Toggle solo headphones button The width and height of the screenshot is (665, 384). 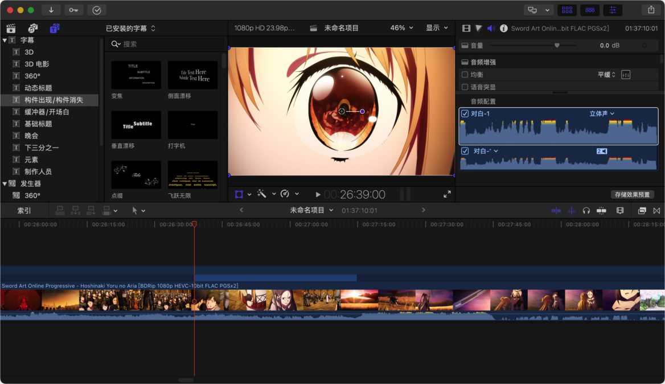pyautogui.click(x=586, y=210)
